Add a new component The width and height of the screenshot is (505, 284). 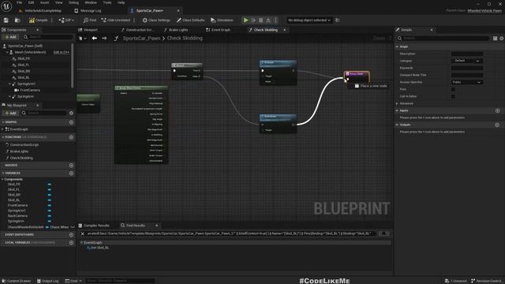tap(10, 37)
